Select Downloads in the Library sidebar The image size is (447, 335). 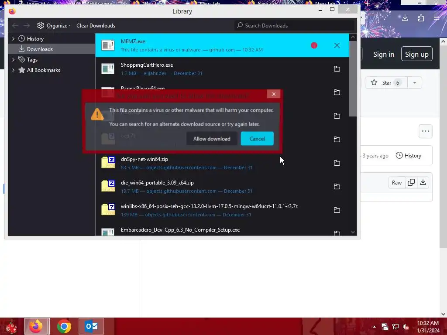click(x=52, y=49)
